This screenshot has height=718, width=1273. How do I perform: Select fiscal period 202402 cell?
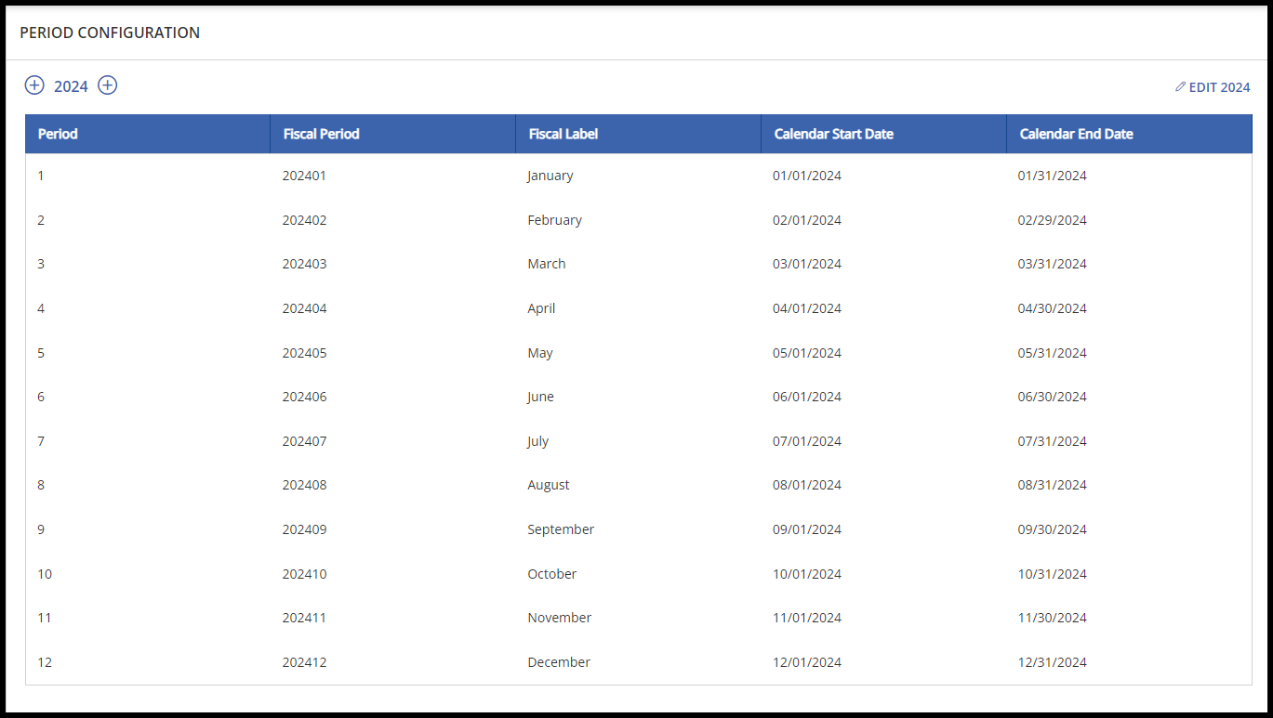pyautogui.click(x=304, y=220)
